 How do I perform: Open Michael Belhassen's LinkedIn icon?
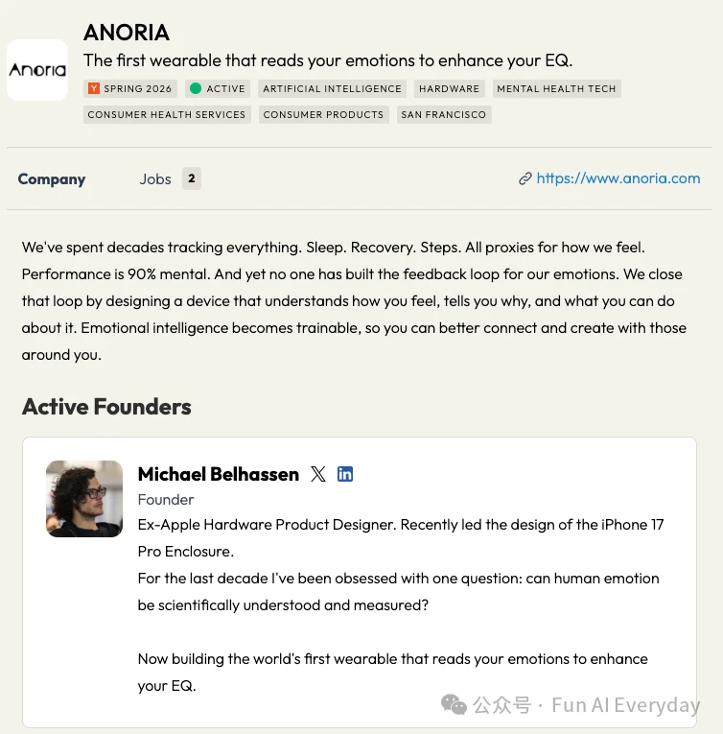[345, 474]
